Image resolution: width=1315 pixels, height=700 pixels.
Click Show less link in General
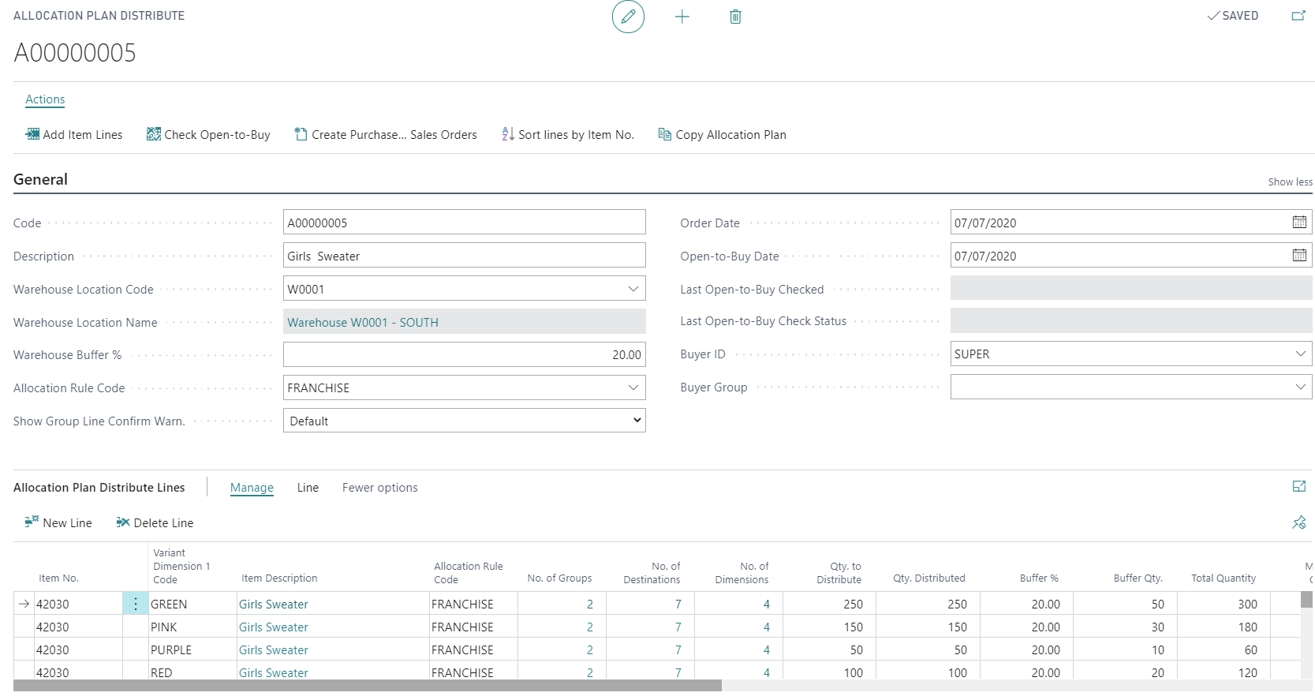pos(1290,182)
